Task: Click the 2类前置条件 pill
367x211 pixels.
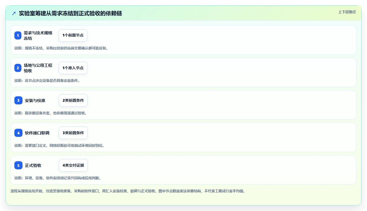Action: tap(73, 100)
